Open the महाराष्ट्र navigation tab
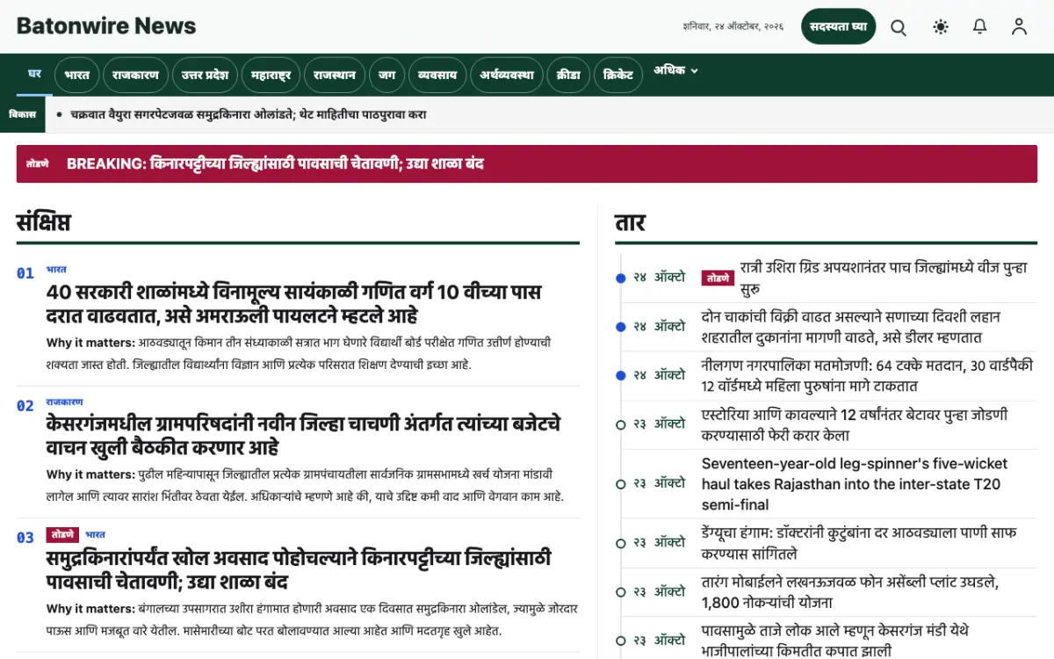Screen dimensions: 1054x659 tap(271, 76)
